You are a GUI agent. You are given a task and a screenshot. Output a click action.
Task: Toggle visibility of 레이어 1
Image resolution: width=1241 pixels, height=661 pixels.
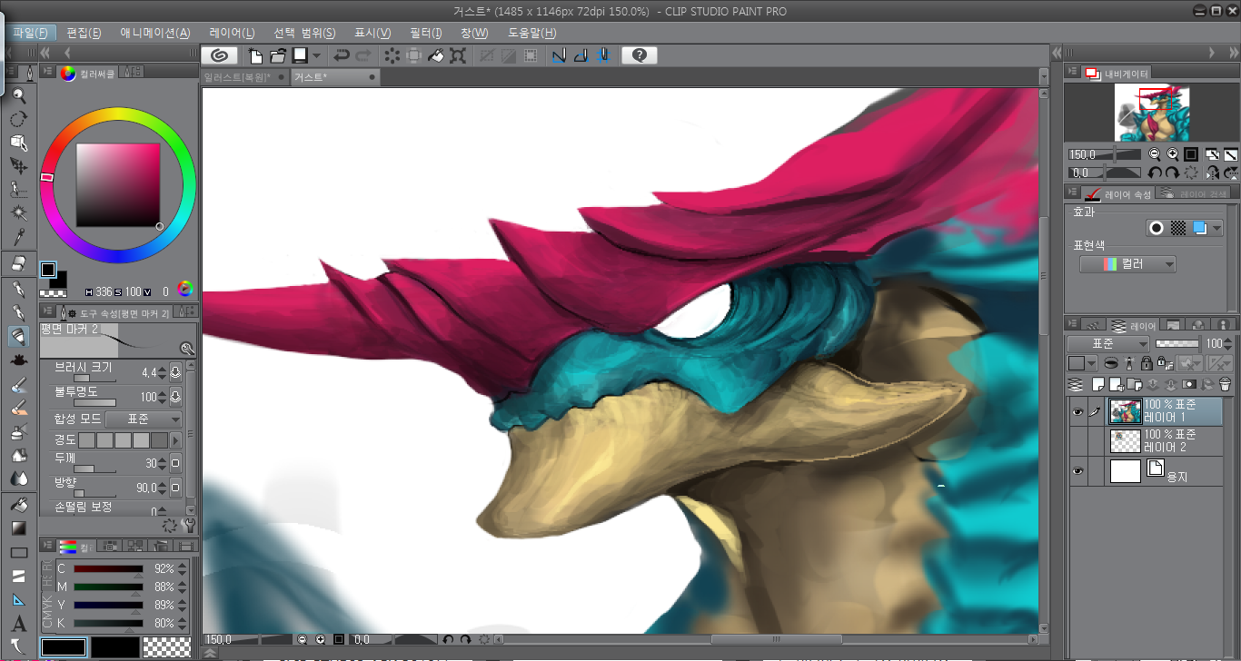[1077, 412]
